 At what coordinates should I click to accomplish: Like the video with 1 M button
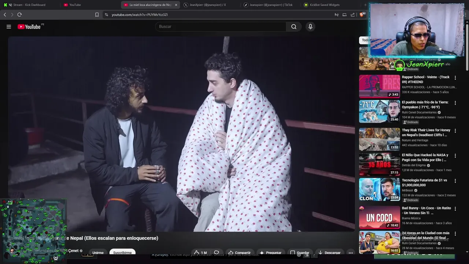200,253
